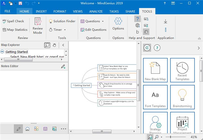Toggle the pencil notes tab at bottom left
This screenshot has height=140, width=203.
tap(18, 129)
